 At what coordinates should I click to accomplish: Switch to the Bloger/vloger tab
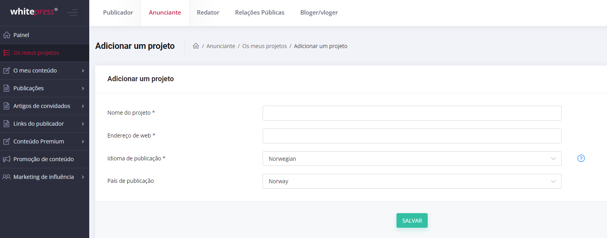tap(319, 13)
